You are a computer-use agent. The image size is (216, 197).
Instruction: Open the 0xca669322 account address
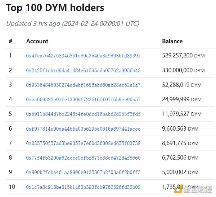click(x=83, y=99)
